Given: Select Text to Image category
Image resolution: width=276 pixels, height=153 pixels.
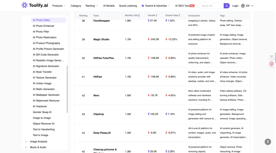Looking at the screenshot, I should (40, 135).
